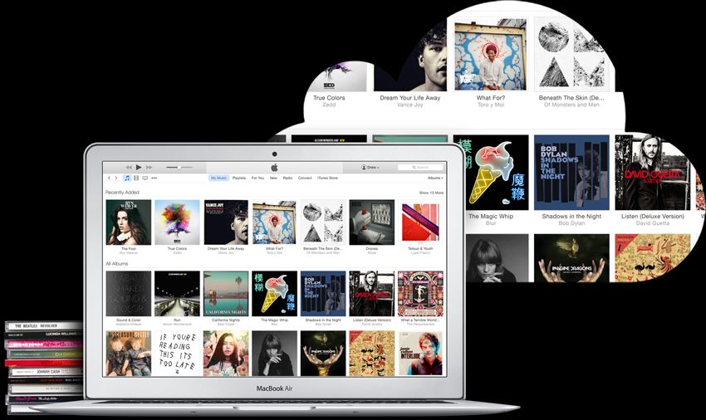Open the Jamie Cullum Interlude album cover
Screen dimensions: 706x420
[x=420, y=354]
